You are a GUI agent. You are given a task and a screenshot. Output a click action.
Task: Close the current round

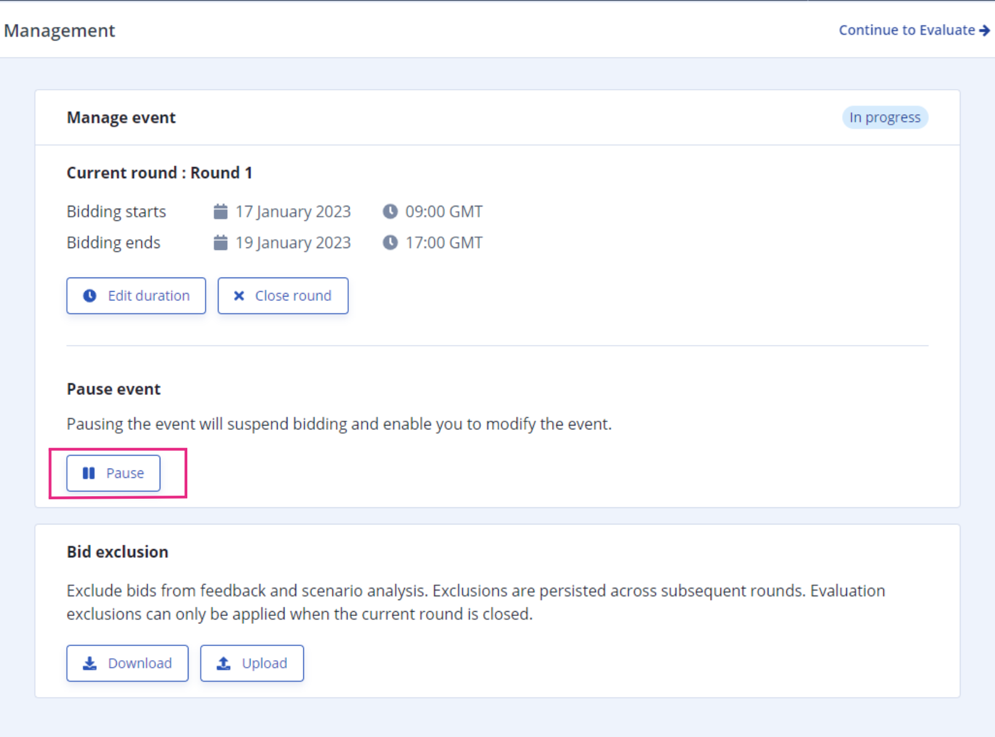click(283, 295)
